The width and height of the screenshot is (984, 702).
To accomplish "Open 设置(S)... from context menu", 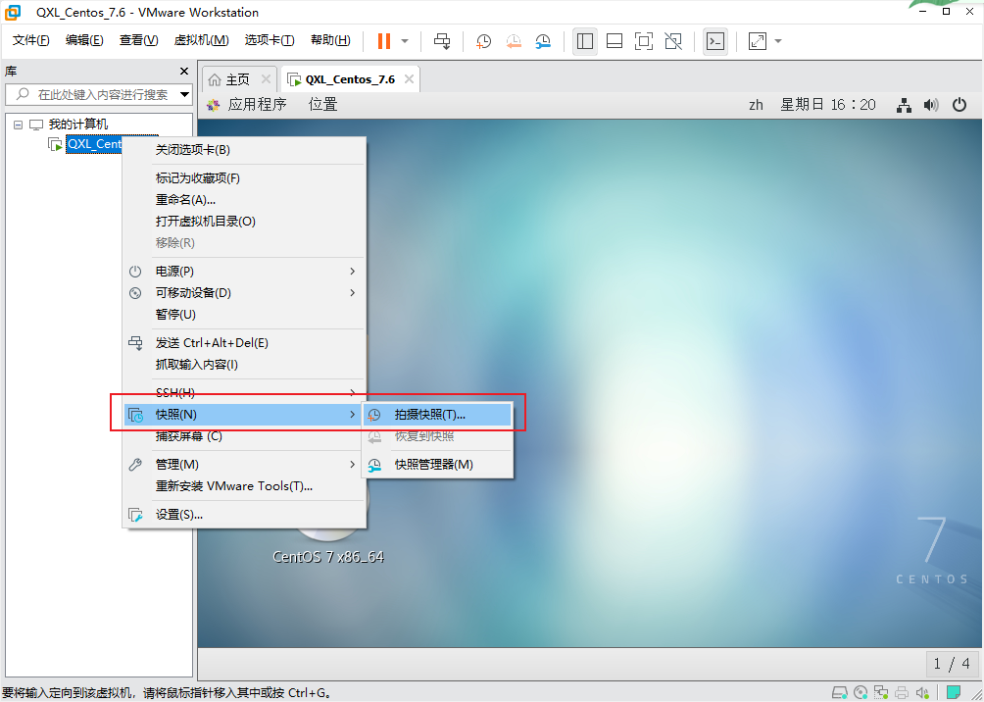I will 245,515.
